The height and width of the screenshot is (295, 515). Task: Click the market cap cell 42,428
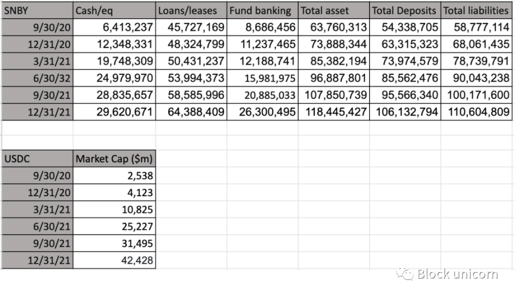click(114, 261)
